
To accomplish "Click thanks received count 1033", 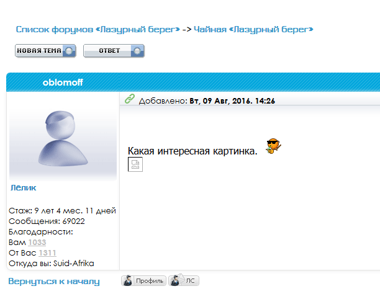I will coord(37,243).
